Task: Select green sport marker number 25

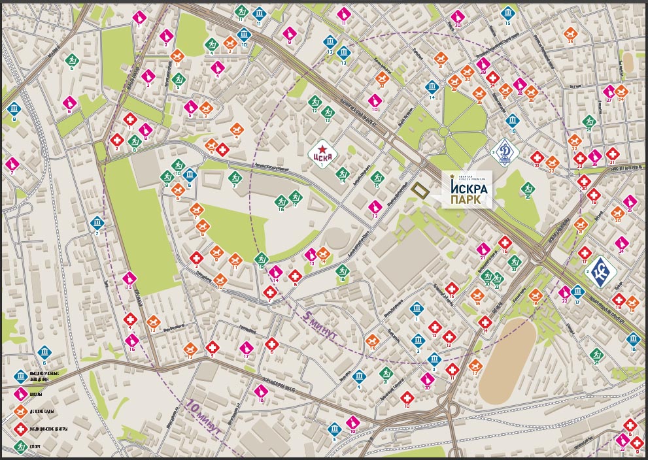Action: pyautogui.click(x=589, y=122)
